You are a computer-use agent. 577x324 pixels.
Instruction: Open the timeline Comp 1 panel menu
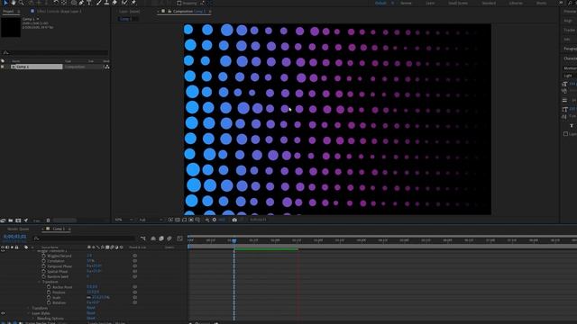pyautogui.click(x=69, y=229)
